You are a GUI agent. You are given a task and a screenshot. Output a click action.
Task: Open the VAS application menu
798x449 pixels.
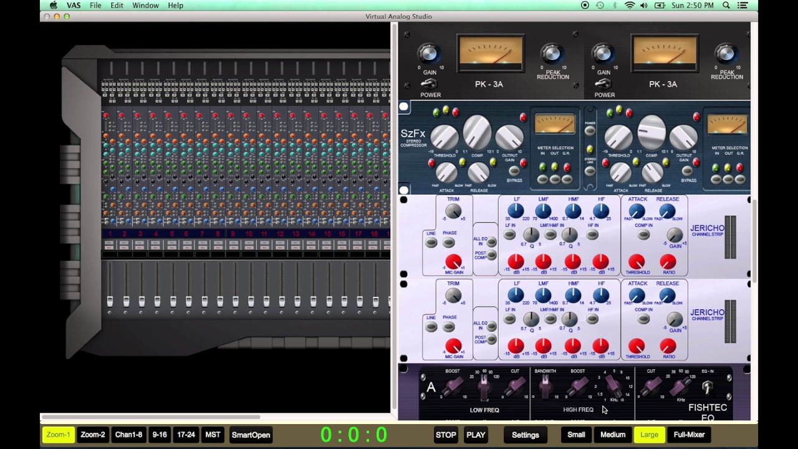pyautogui.click(x=74, y=6)
